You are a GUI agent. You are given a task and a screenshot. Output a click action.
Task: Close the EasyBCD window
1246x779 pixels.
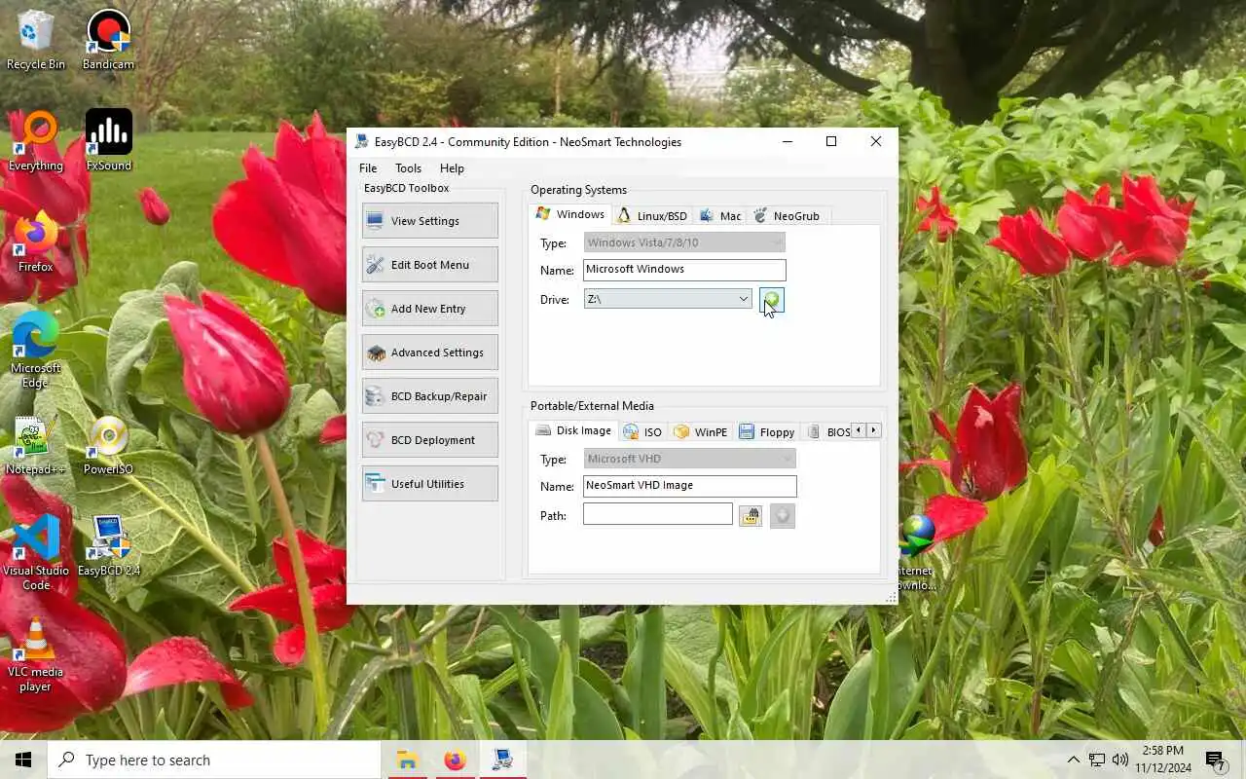point(876,142)
